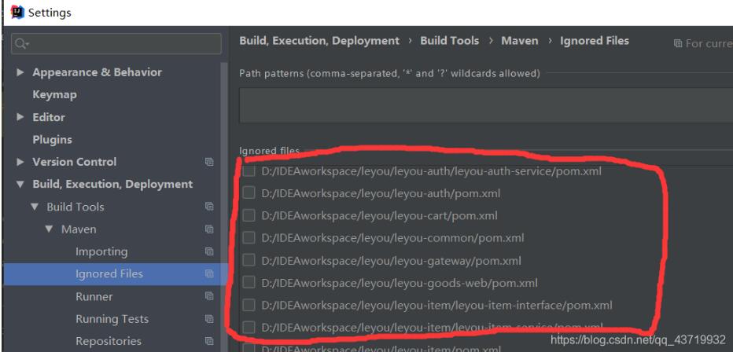733x352 pixels.
Task: Click the project-level icon beside Importing
Action: [x=209, y=251]
